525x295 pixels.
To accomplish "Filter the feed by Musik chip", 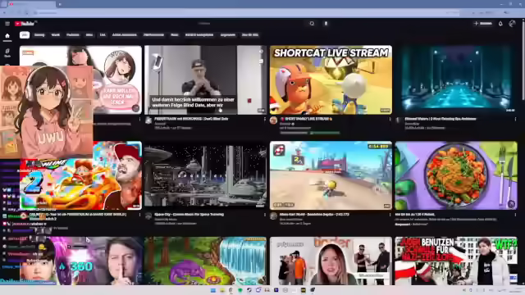I will point(56,34).
